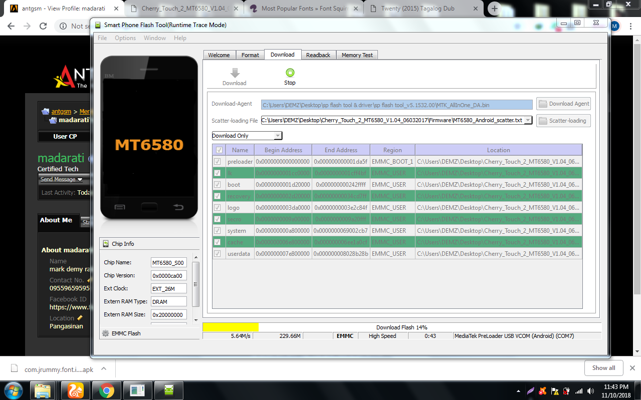The height and width of the screenshot is (400, 641).
Task: Click the Chip Info panel icon
Action: click(106, 244)
